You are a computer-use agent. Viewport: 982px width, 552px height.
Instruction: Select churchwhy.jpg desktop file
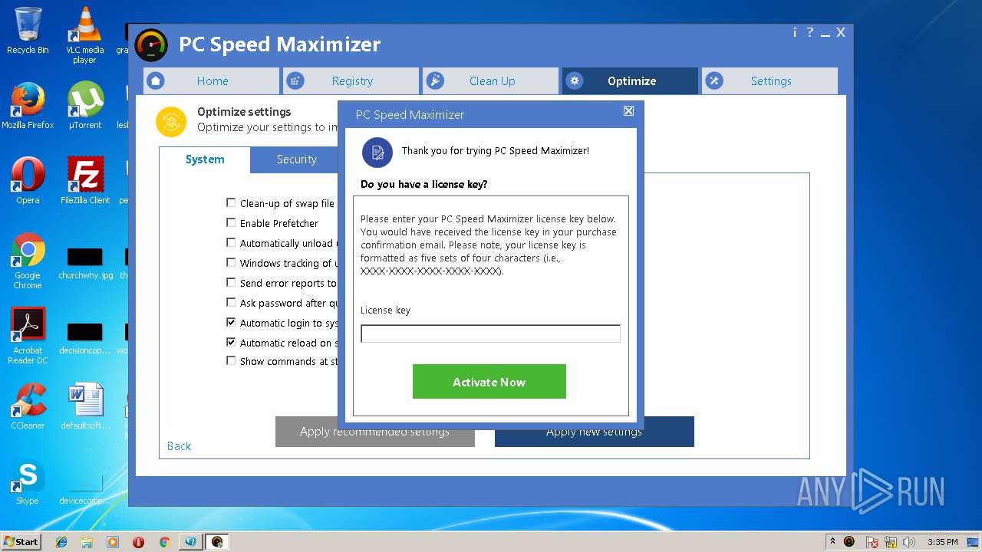pos(85,263)
